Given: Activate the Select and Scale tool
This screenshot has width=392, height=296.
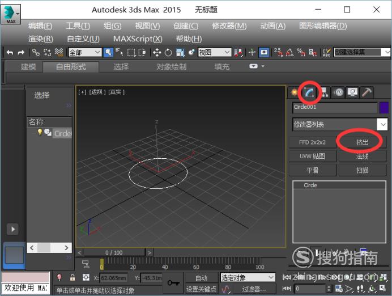Looking at the screenshot, I should click(180, 53).
